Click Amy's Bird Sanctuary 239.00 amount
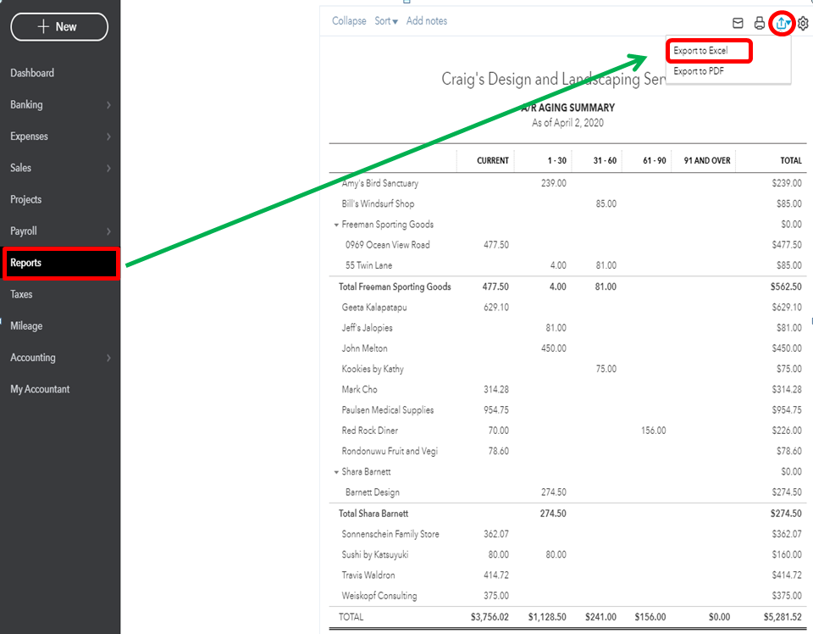This screenshot has height=634, width=813. 554,184
